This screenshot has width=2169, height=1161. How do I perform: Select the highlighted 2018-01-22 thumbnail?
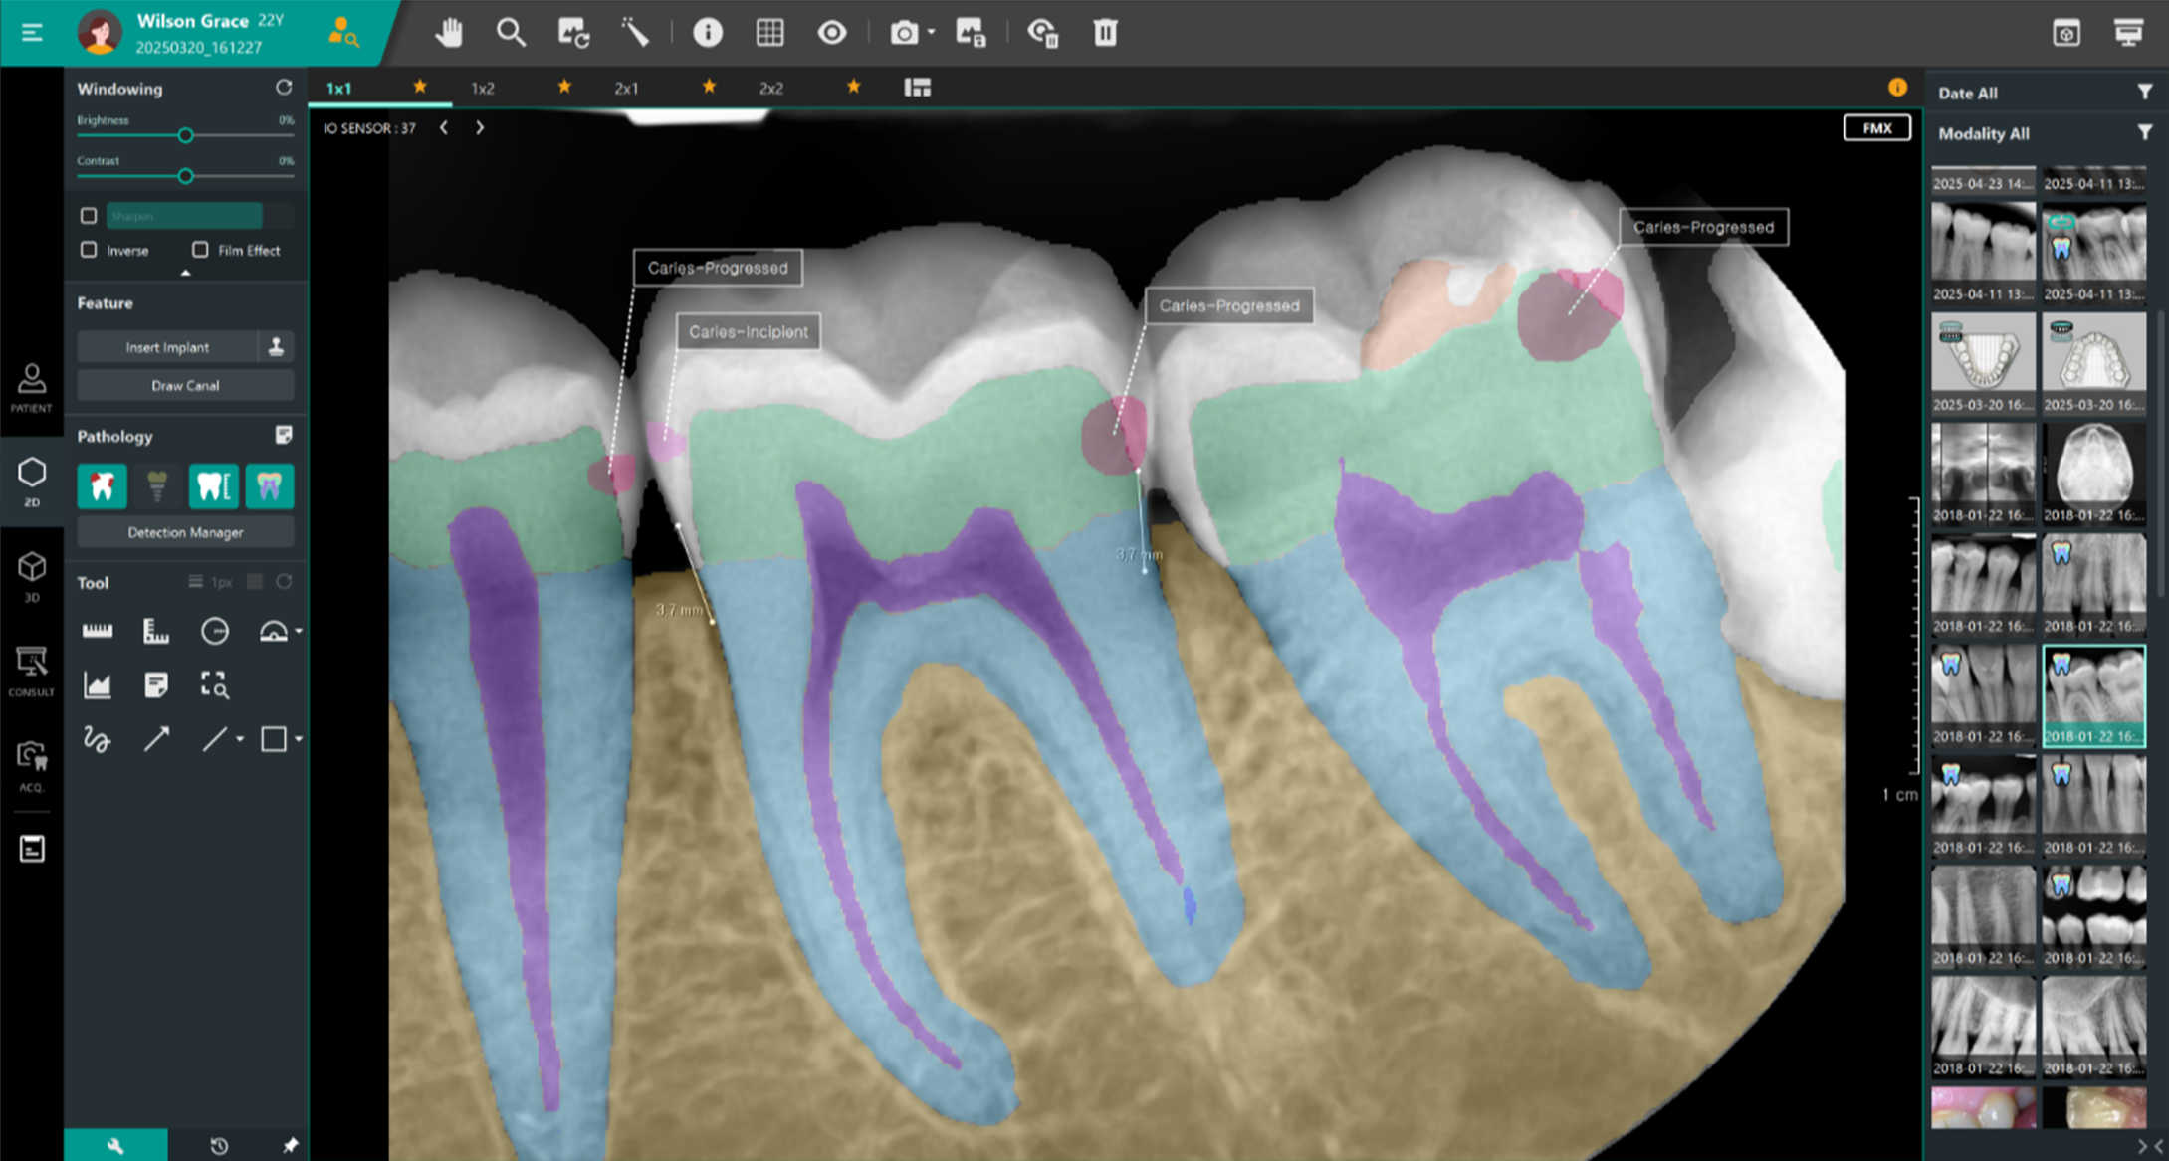(x=2093, y=695)
